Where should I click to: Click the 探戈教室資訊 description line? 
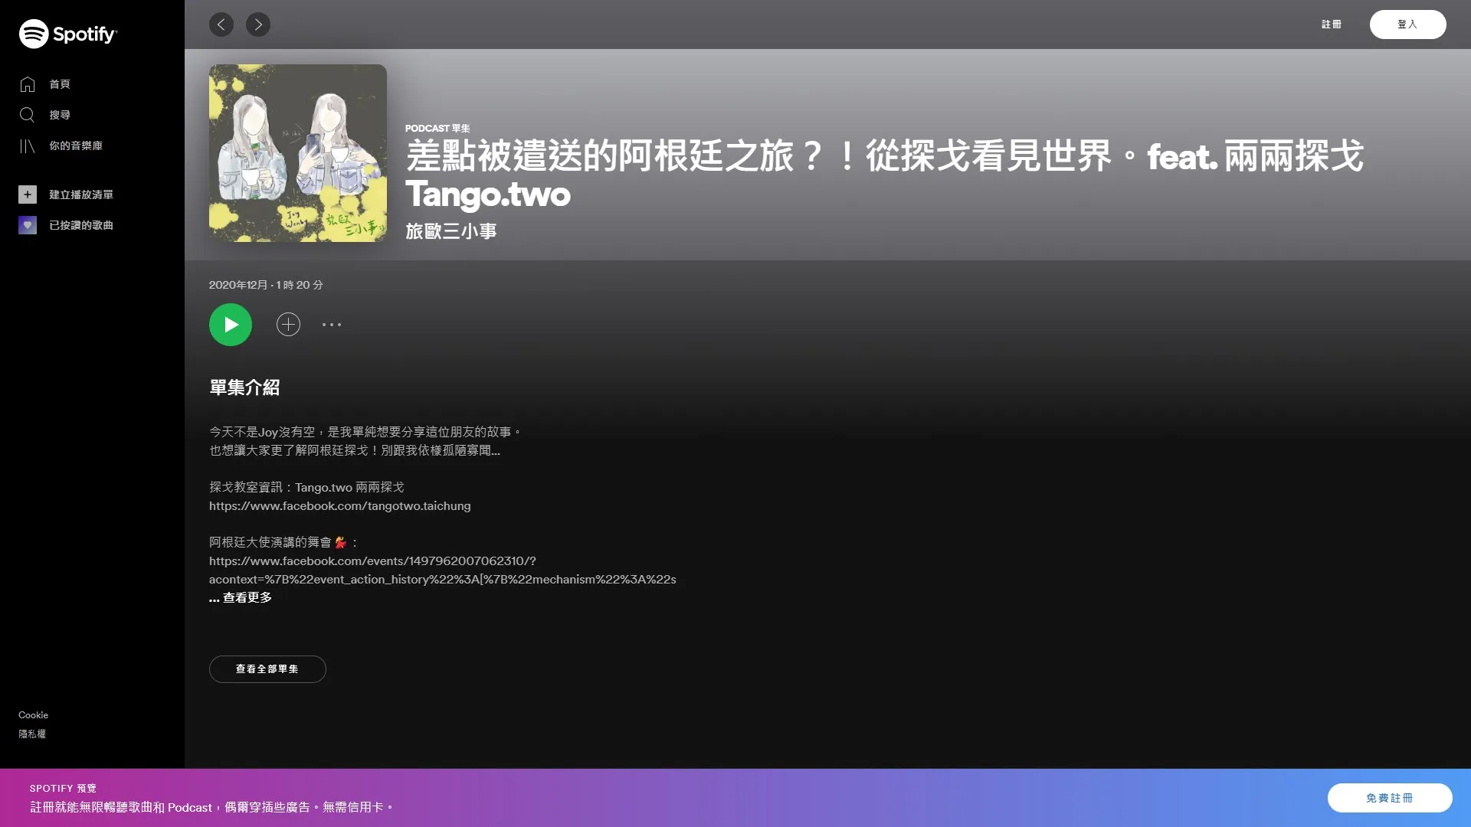pyautogui.click(x=306, y=488)
